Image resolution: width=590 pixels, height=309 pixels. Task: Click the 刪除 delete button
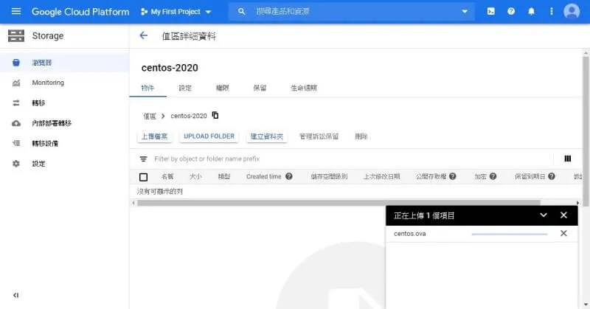pos(361,136)
